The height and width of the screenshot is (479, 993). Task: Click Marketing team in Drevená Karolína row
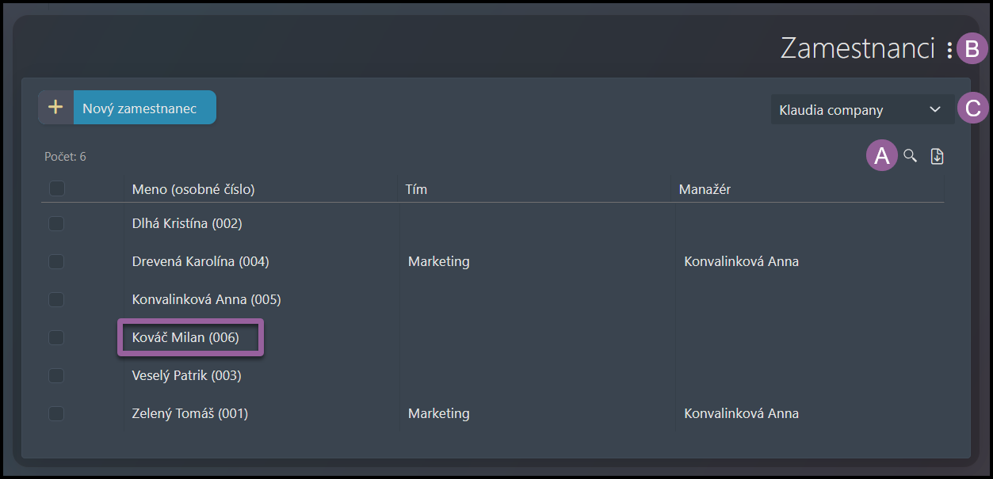coord(438,261)
